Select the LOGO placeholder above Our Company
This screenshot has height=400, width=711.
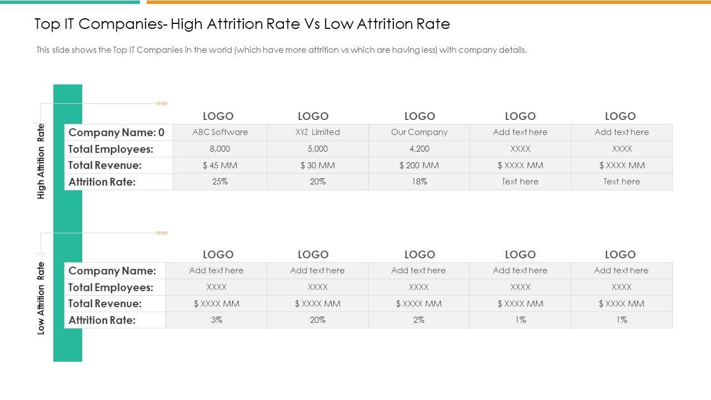tap(419, 116)
